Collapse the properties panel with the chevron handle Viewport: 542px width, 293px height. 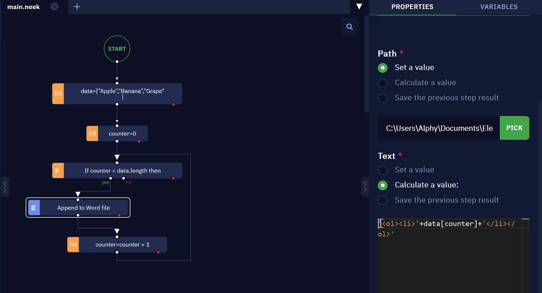365,187
